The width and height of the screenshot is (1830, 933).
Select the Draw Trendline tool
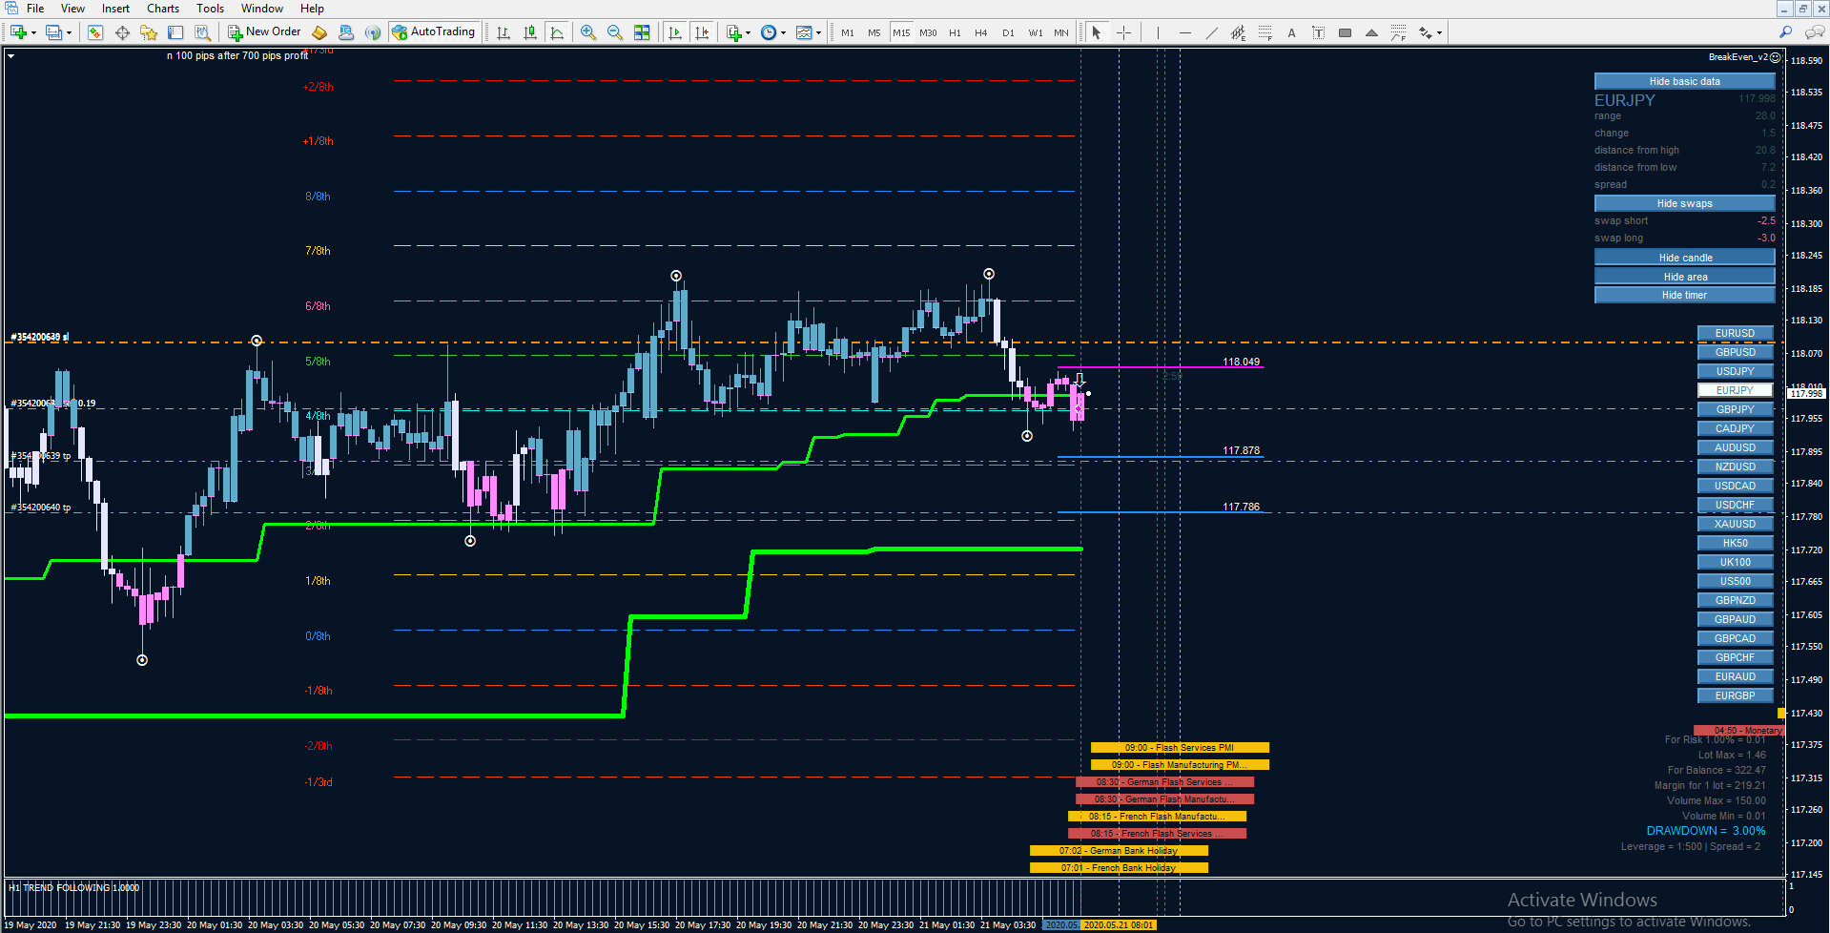coord(1211,32)
